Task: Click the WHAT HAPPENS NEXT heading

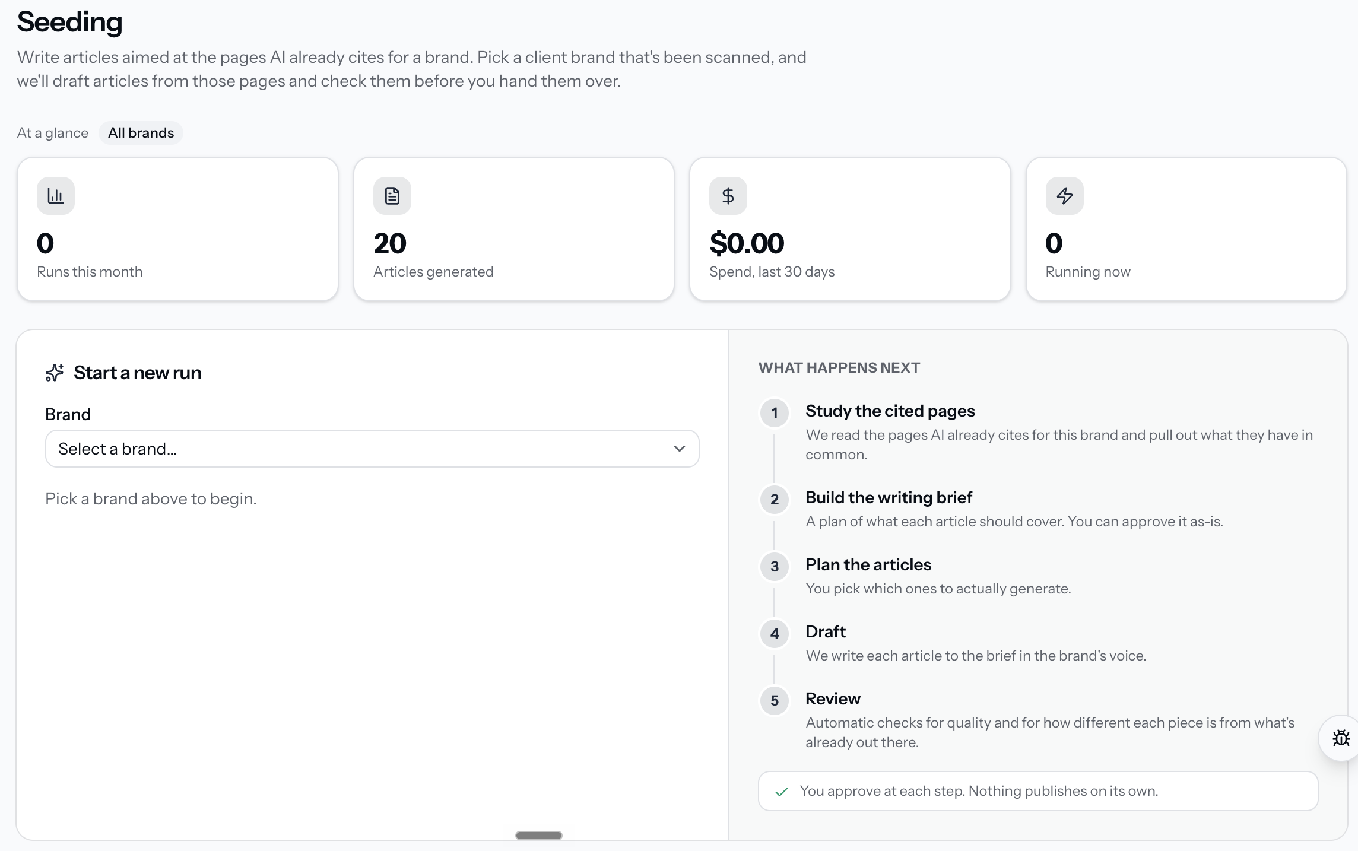Action: [x=839, y=368]
